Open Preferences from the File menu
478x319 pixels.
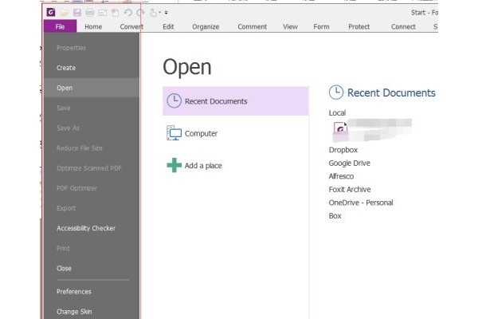92,292
